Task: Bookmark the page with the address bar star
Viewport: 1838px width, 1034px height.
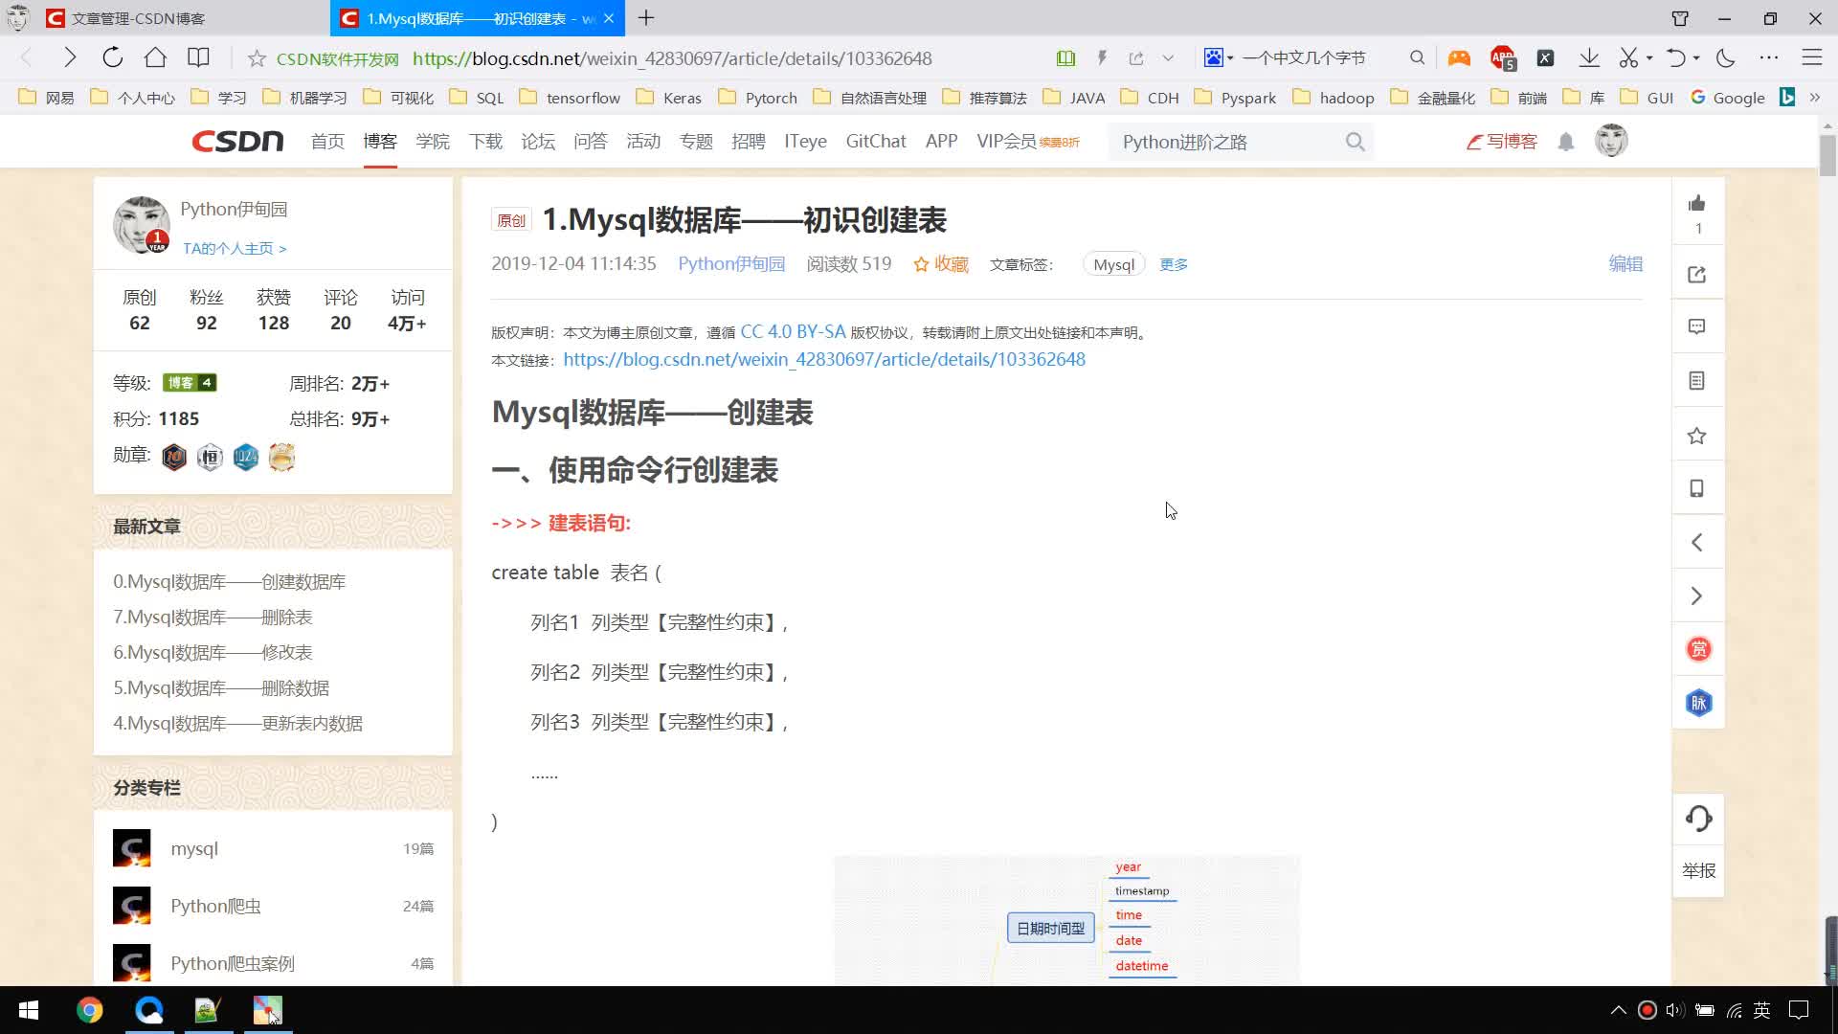Action: [x=257, y=58]
